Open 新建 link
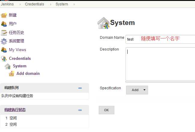 13,15
